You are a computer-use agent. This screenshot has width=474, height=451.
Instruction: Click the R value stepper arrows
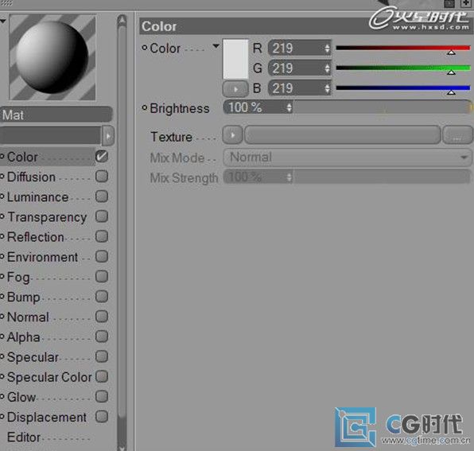click(x=328, y=48)
